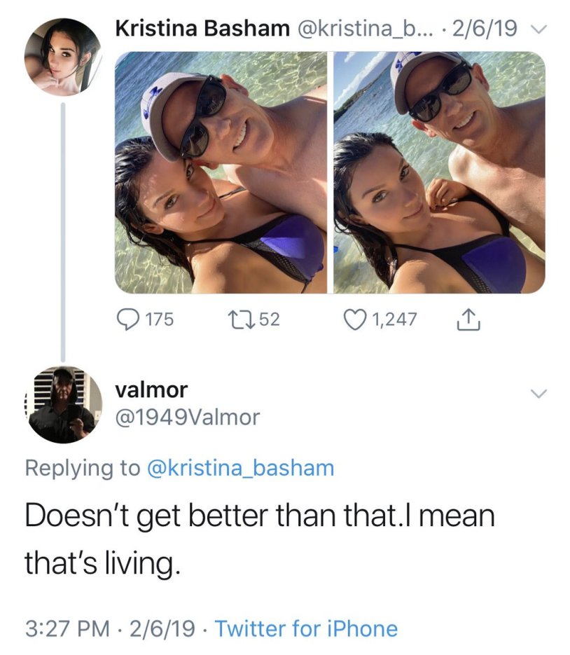Screen dimensions: 570x655
Task: Tap the "Doesn't get better than that" reply text
Action: click(259, 516)
